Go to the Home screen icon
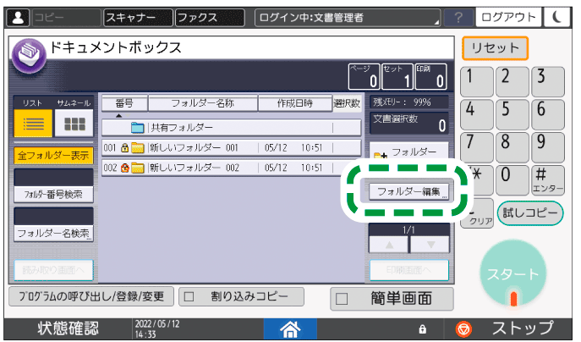Image resolution: width=581 pixels, height=342 pixels. 290,329
